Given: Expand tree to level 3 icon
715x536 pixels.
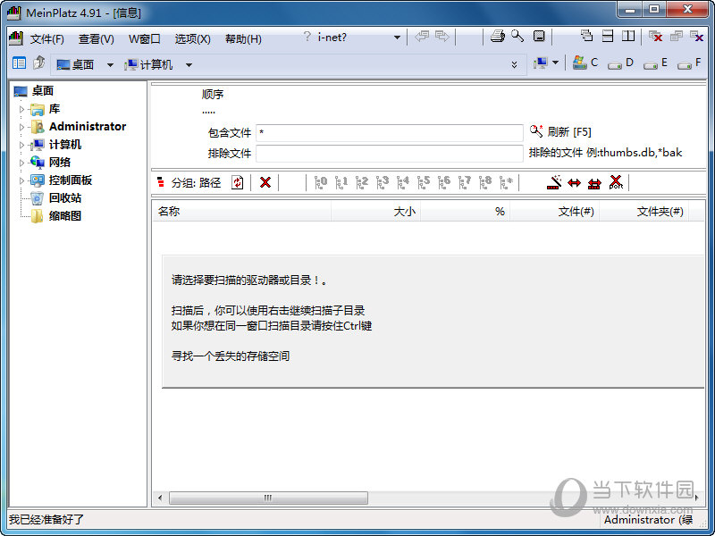Looking at the screenshot, I should tap(383, 183).
